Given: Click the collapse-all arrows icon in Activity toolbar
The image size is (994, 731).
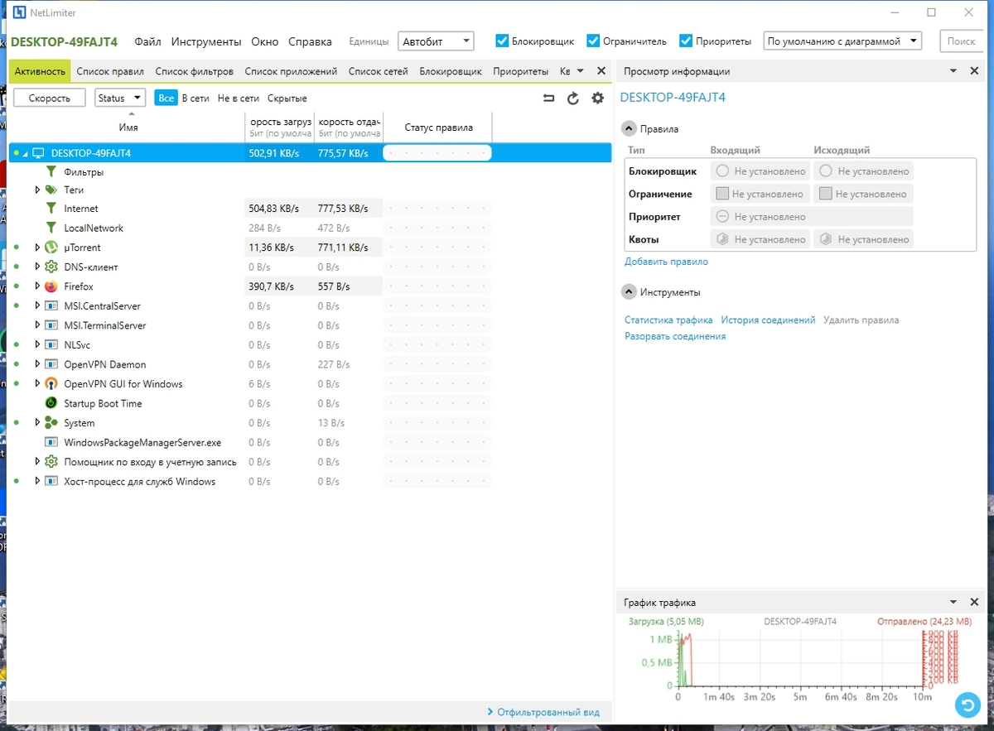Looking at the screenshot, I should [548, 99].
